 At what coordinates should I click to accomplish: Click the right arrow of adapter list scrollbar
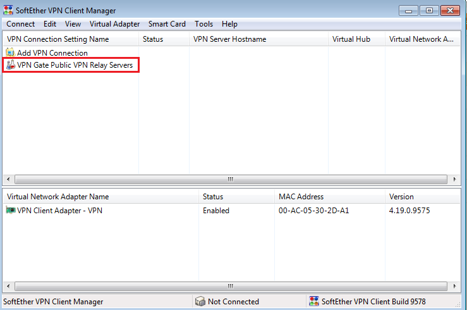(454, 286)
